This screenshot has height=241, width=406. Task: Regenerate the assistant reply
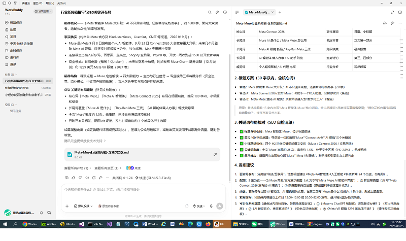click(94, 178)
